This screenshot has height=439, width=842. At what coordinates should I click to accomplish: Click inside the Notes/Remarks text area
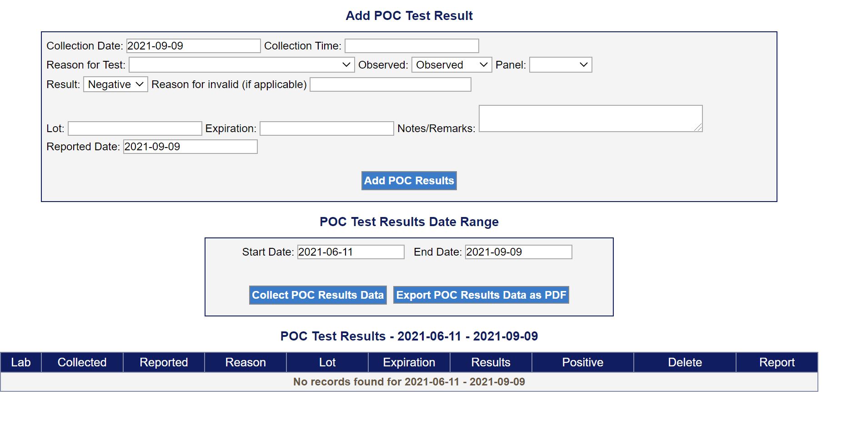[x=590, y=118]
